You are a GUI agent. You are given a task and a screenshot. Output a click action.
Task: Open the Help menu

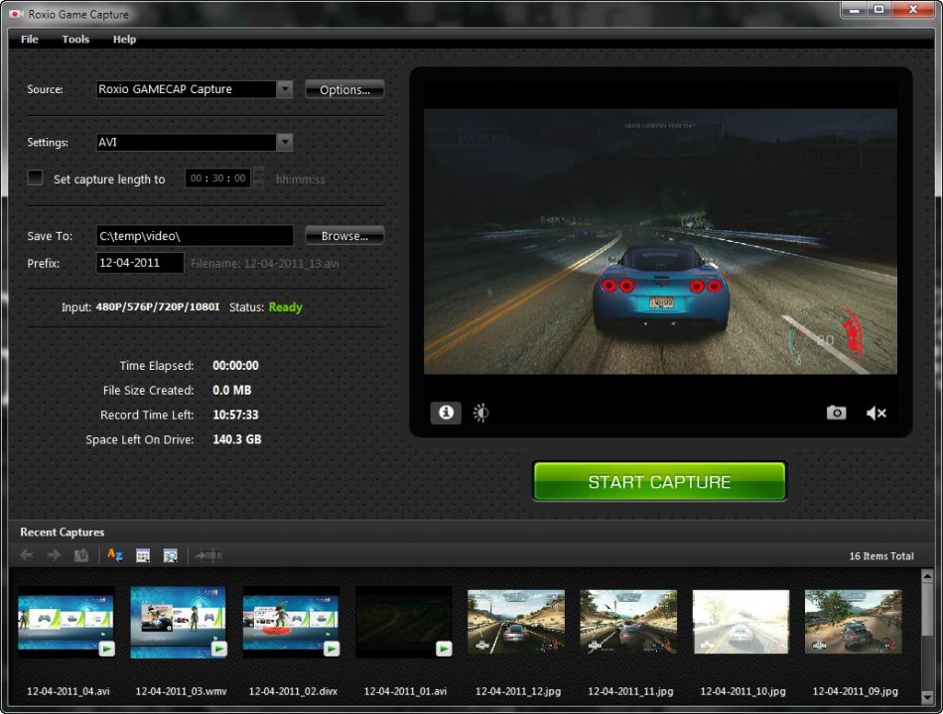(x=124, y=39)
